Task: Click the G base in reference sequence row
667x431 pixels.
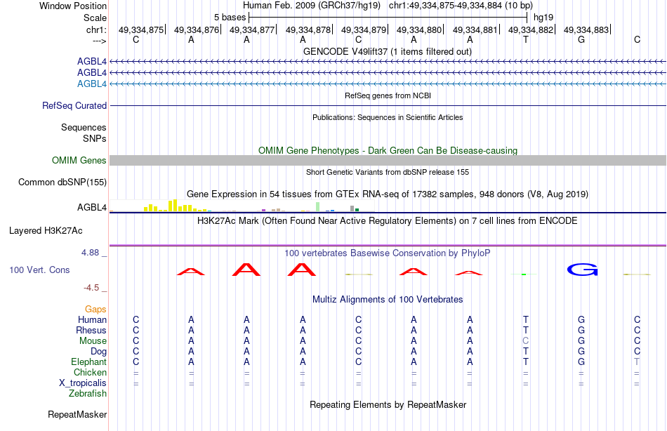Action: (581, 40)
